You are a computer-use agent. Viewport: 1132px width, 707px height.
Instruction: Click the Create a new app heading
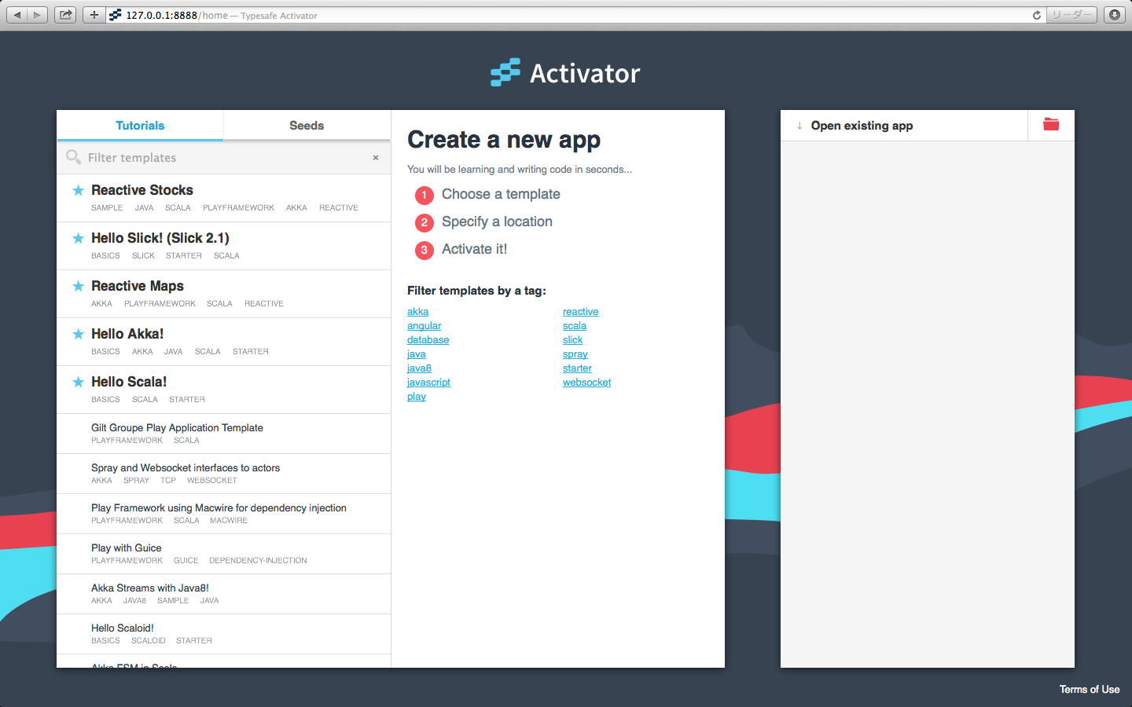[x=504, y=140]
